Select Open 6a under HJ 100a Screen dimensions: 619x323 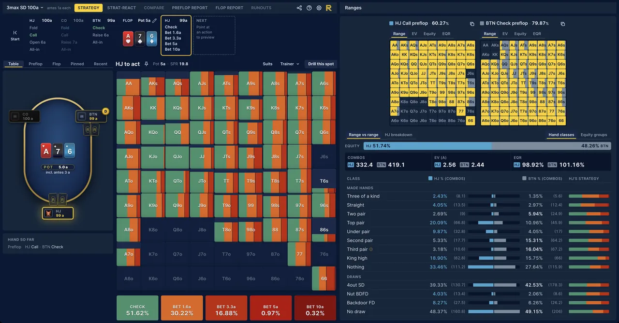[x=38, y=42]
